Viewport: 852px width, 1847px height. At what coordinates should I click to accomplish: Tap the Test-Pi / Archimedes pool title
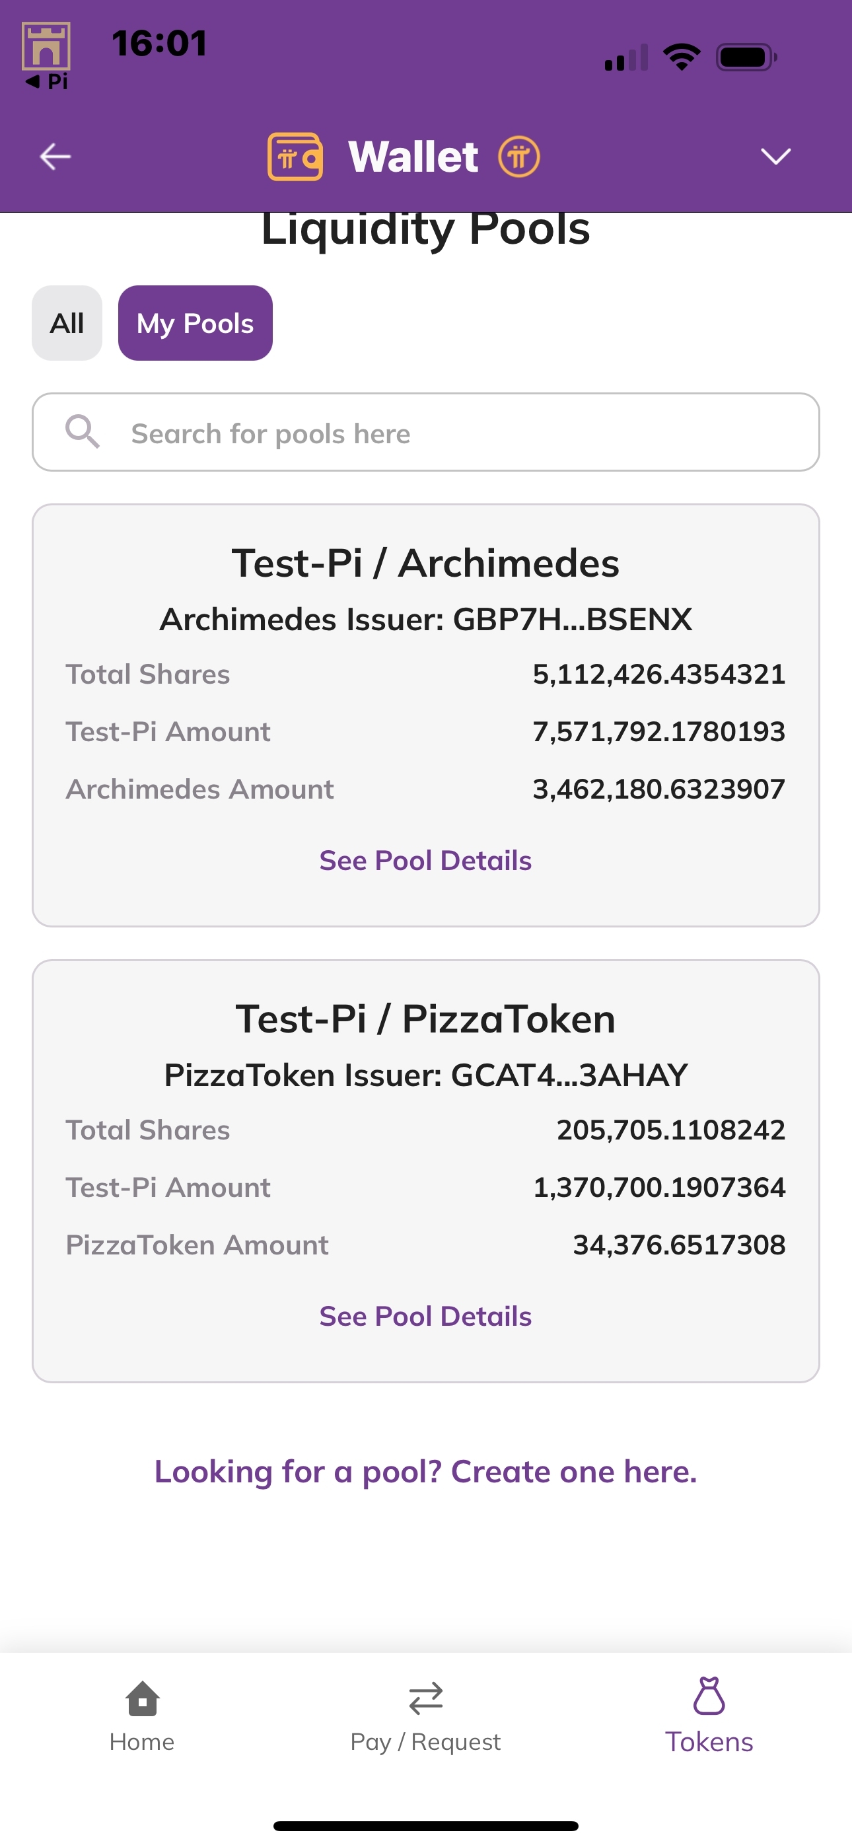(425, 563)
